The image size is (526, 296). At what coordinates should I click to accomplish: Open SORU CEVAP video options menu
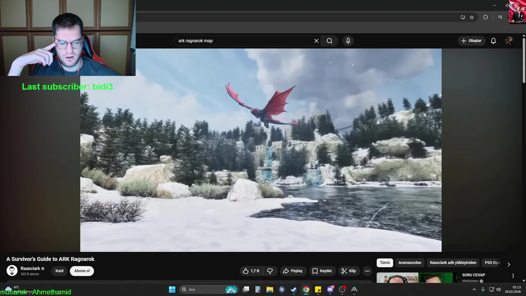tap(513, 276)
